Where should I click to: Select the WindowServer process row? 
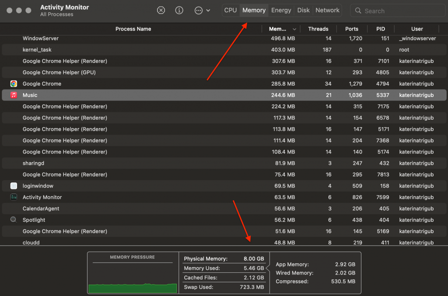pyautogui.click(x=224, y=38)
